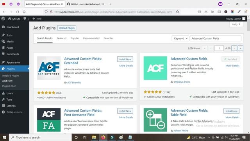This screenshot has height=141, width=250.
Task: Click the Advanced Custom Fields plugin logo
Action: click(155, 68)
